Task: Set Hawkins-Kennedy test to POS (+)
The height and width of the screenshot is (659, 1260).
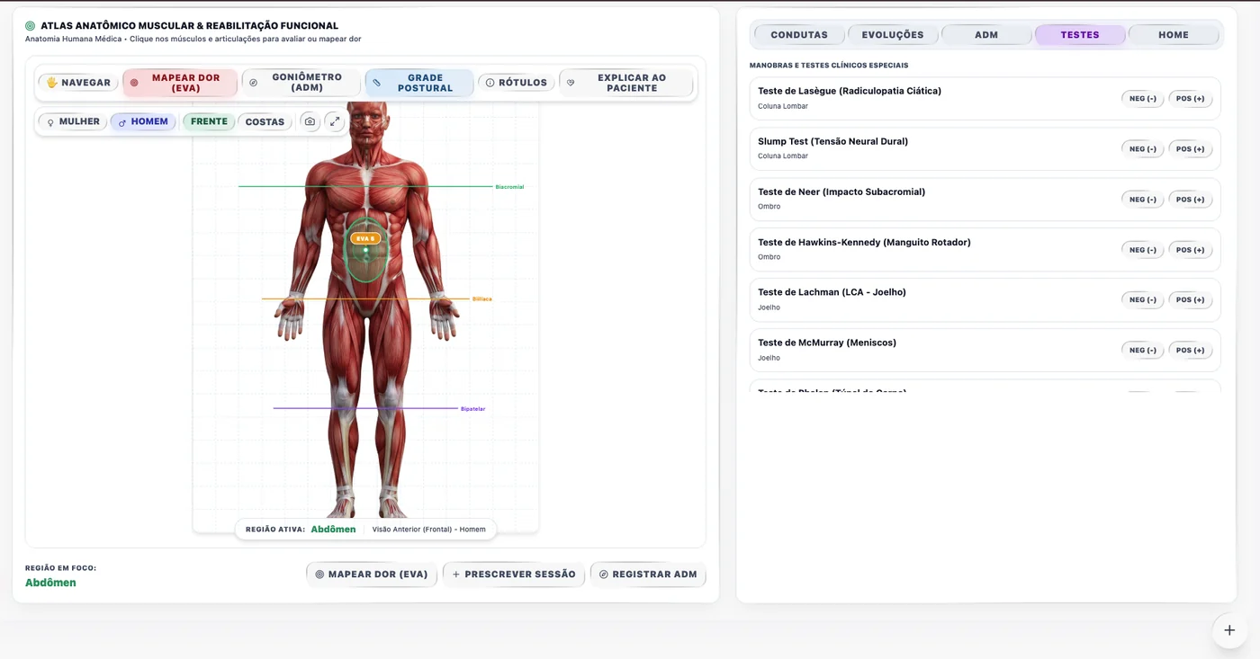Action: (x=1190, y=250)
